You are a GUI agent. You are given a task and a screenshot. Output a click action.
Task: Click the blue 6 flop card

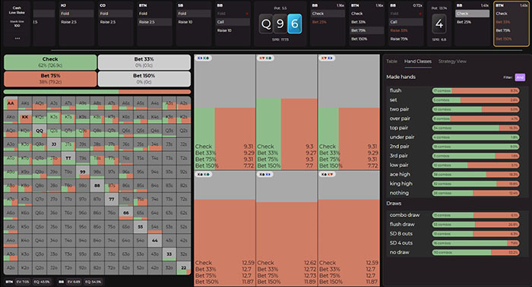(295, 24)
